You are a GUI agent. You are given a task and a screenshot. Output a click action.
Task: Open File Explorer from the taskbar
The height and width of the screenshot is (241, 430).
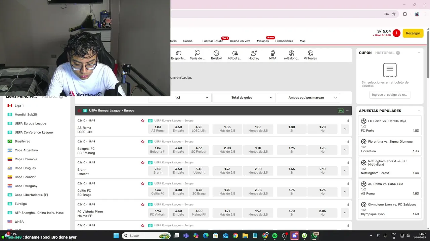(245, 236)
